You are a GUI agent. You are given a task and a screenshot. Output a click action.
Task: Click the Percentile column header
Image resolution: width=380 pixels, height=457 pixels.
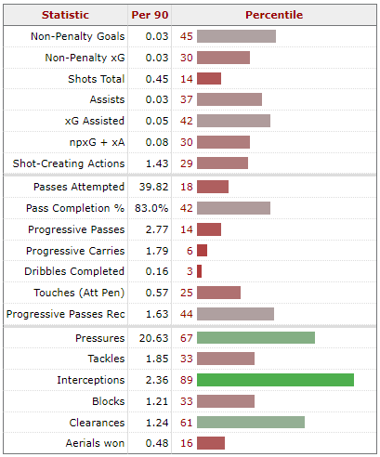coord(274,15)
